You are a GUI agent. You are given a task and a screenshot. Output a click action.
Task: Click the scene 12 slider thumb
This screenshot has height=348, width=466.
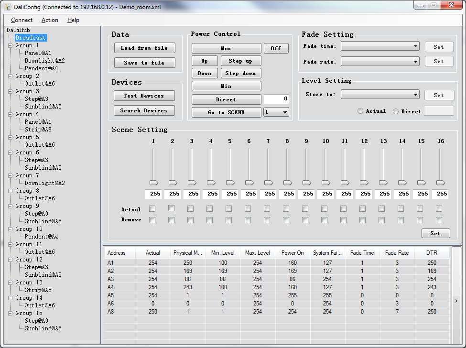(364, 183)
